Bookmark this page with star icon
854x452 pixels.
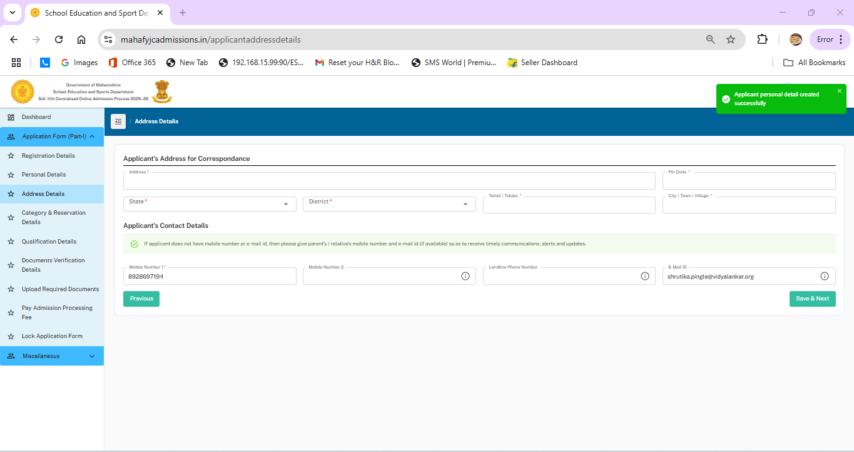[731, 39]
